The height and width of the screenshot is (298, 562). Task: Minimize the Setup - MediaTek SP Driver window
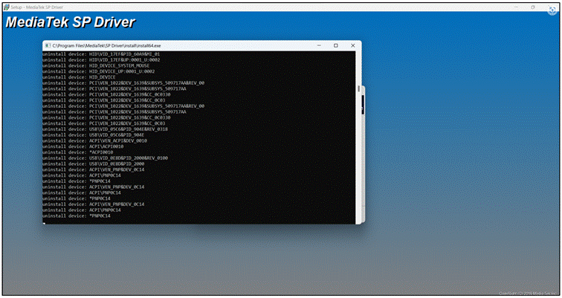(x=517, y=7)
